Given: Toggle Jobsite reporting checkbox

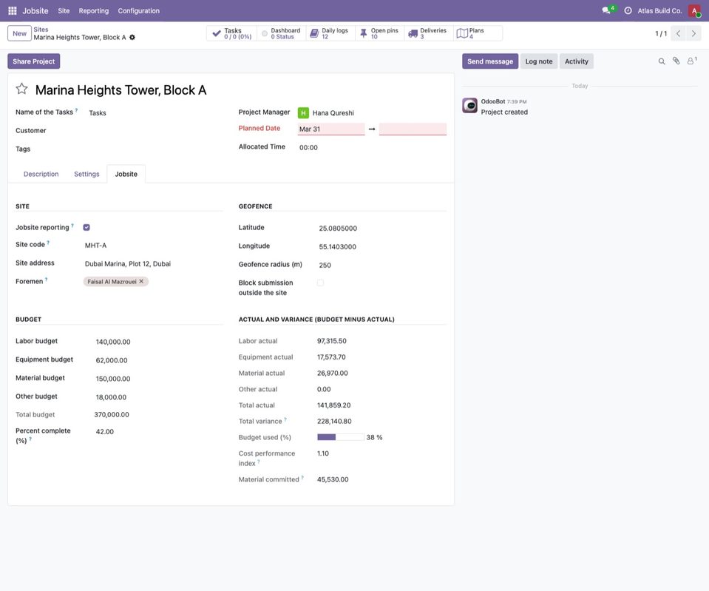Looking at the screenshot, I should 86,228.
